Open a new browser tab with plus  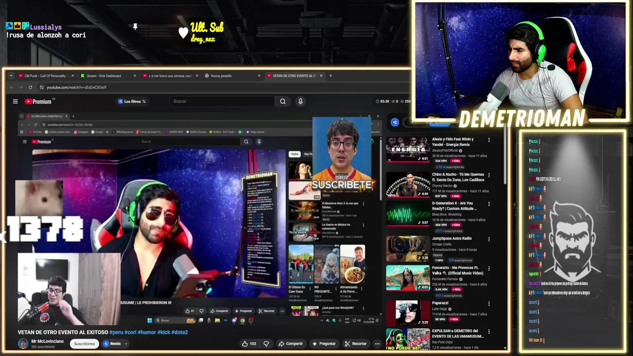coord(331,76)
